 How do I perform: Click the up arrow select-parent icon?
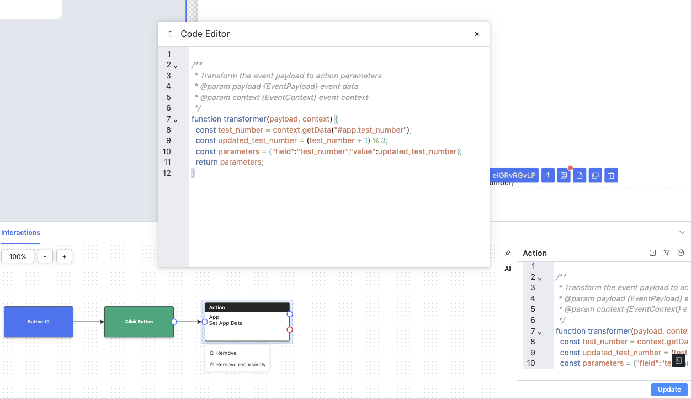548,176
